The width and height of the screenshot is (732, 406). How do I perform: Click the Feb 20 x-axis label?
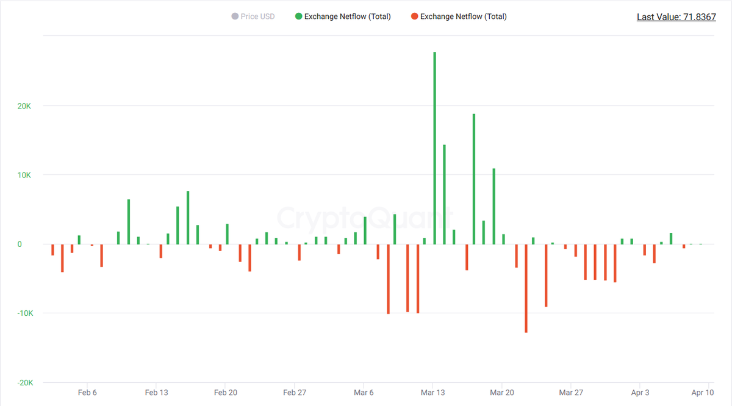226,393
